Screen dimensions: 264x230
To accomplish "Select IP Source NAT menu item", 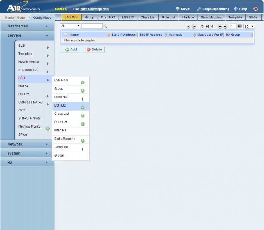I will coord(29,70).
